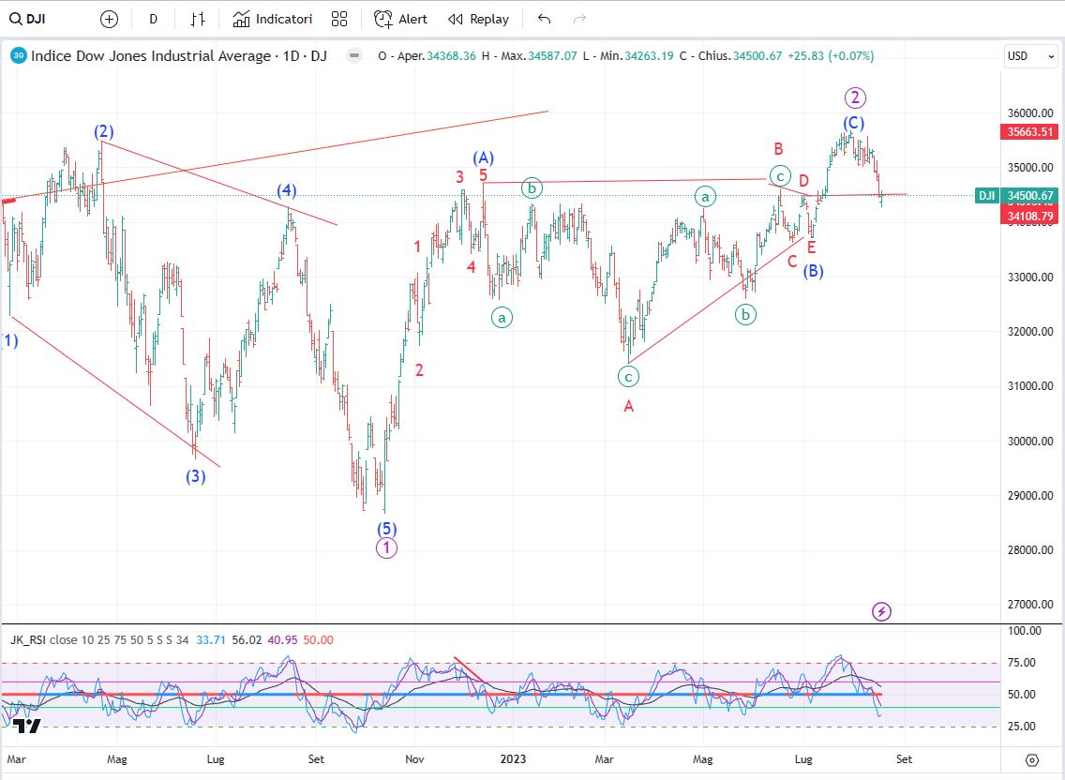The image size is (1065, 780).
Task: Select the blue (4) wave label
Action: tap(287, 190)
